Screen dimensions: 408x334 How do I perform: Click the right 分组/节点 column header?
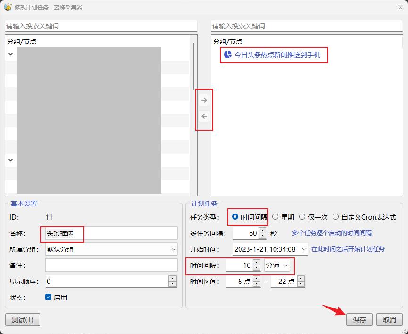click(x=228, y=42)
